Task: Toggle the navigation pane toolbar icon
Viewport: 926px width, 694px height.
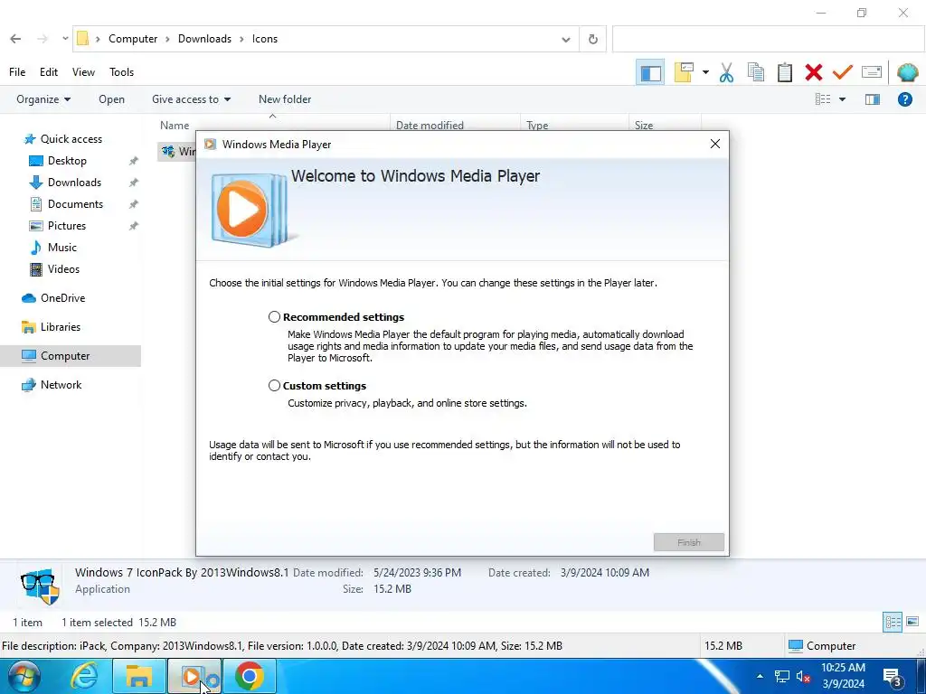Action: coord(651,72)
